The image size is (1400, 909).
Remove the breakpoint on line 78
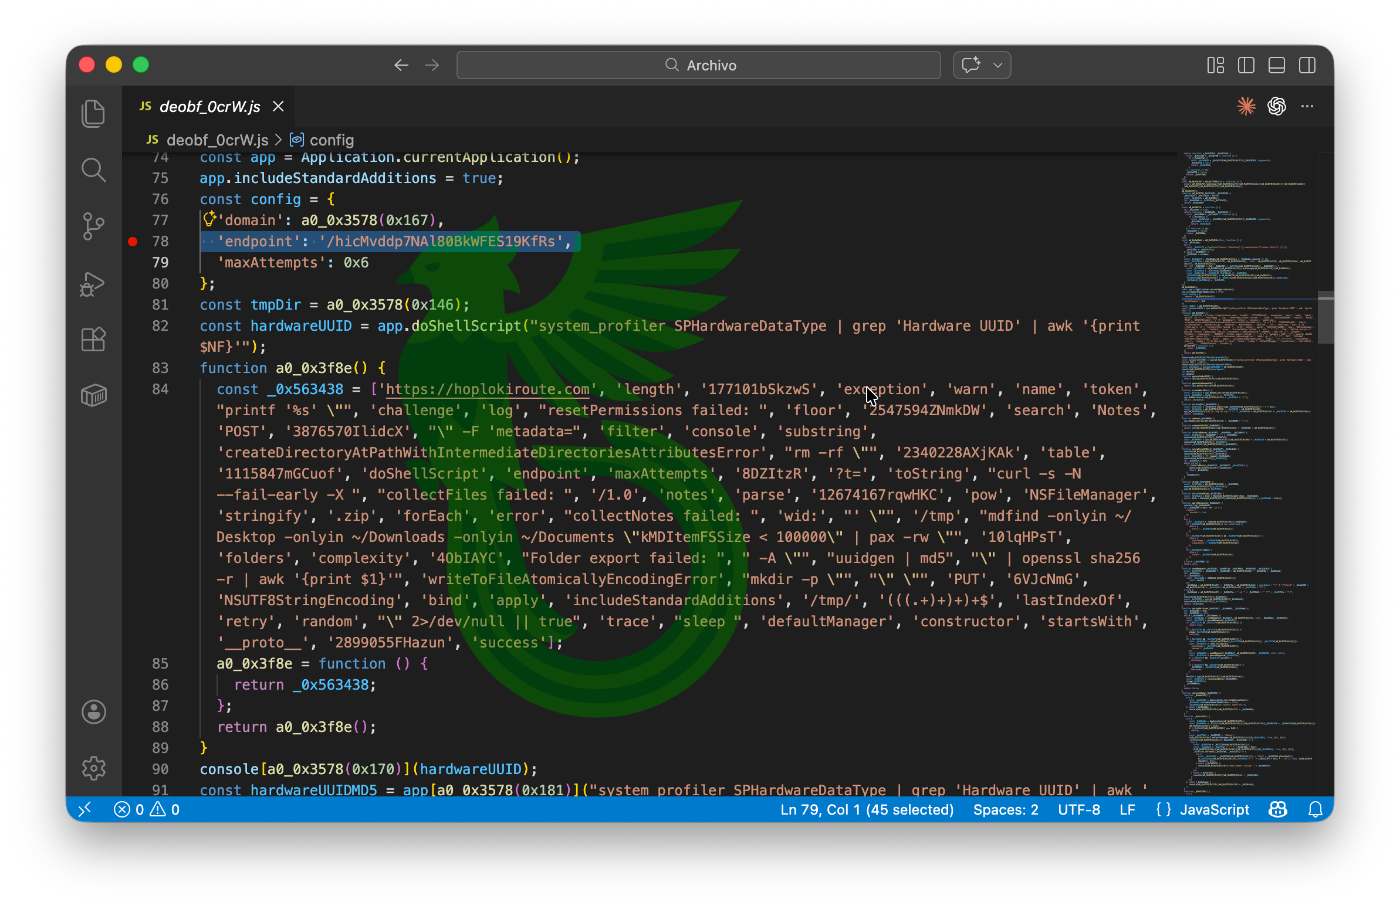tap(133, 242)
